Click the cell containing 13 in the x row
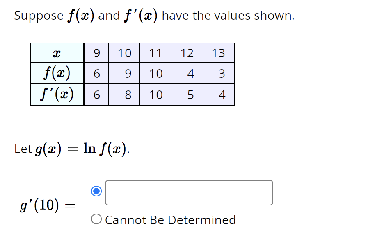Screen dimensions: 384x239 219,53
